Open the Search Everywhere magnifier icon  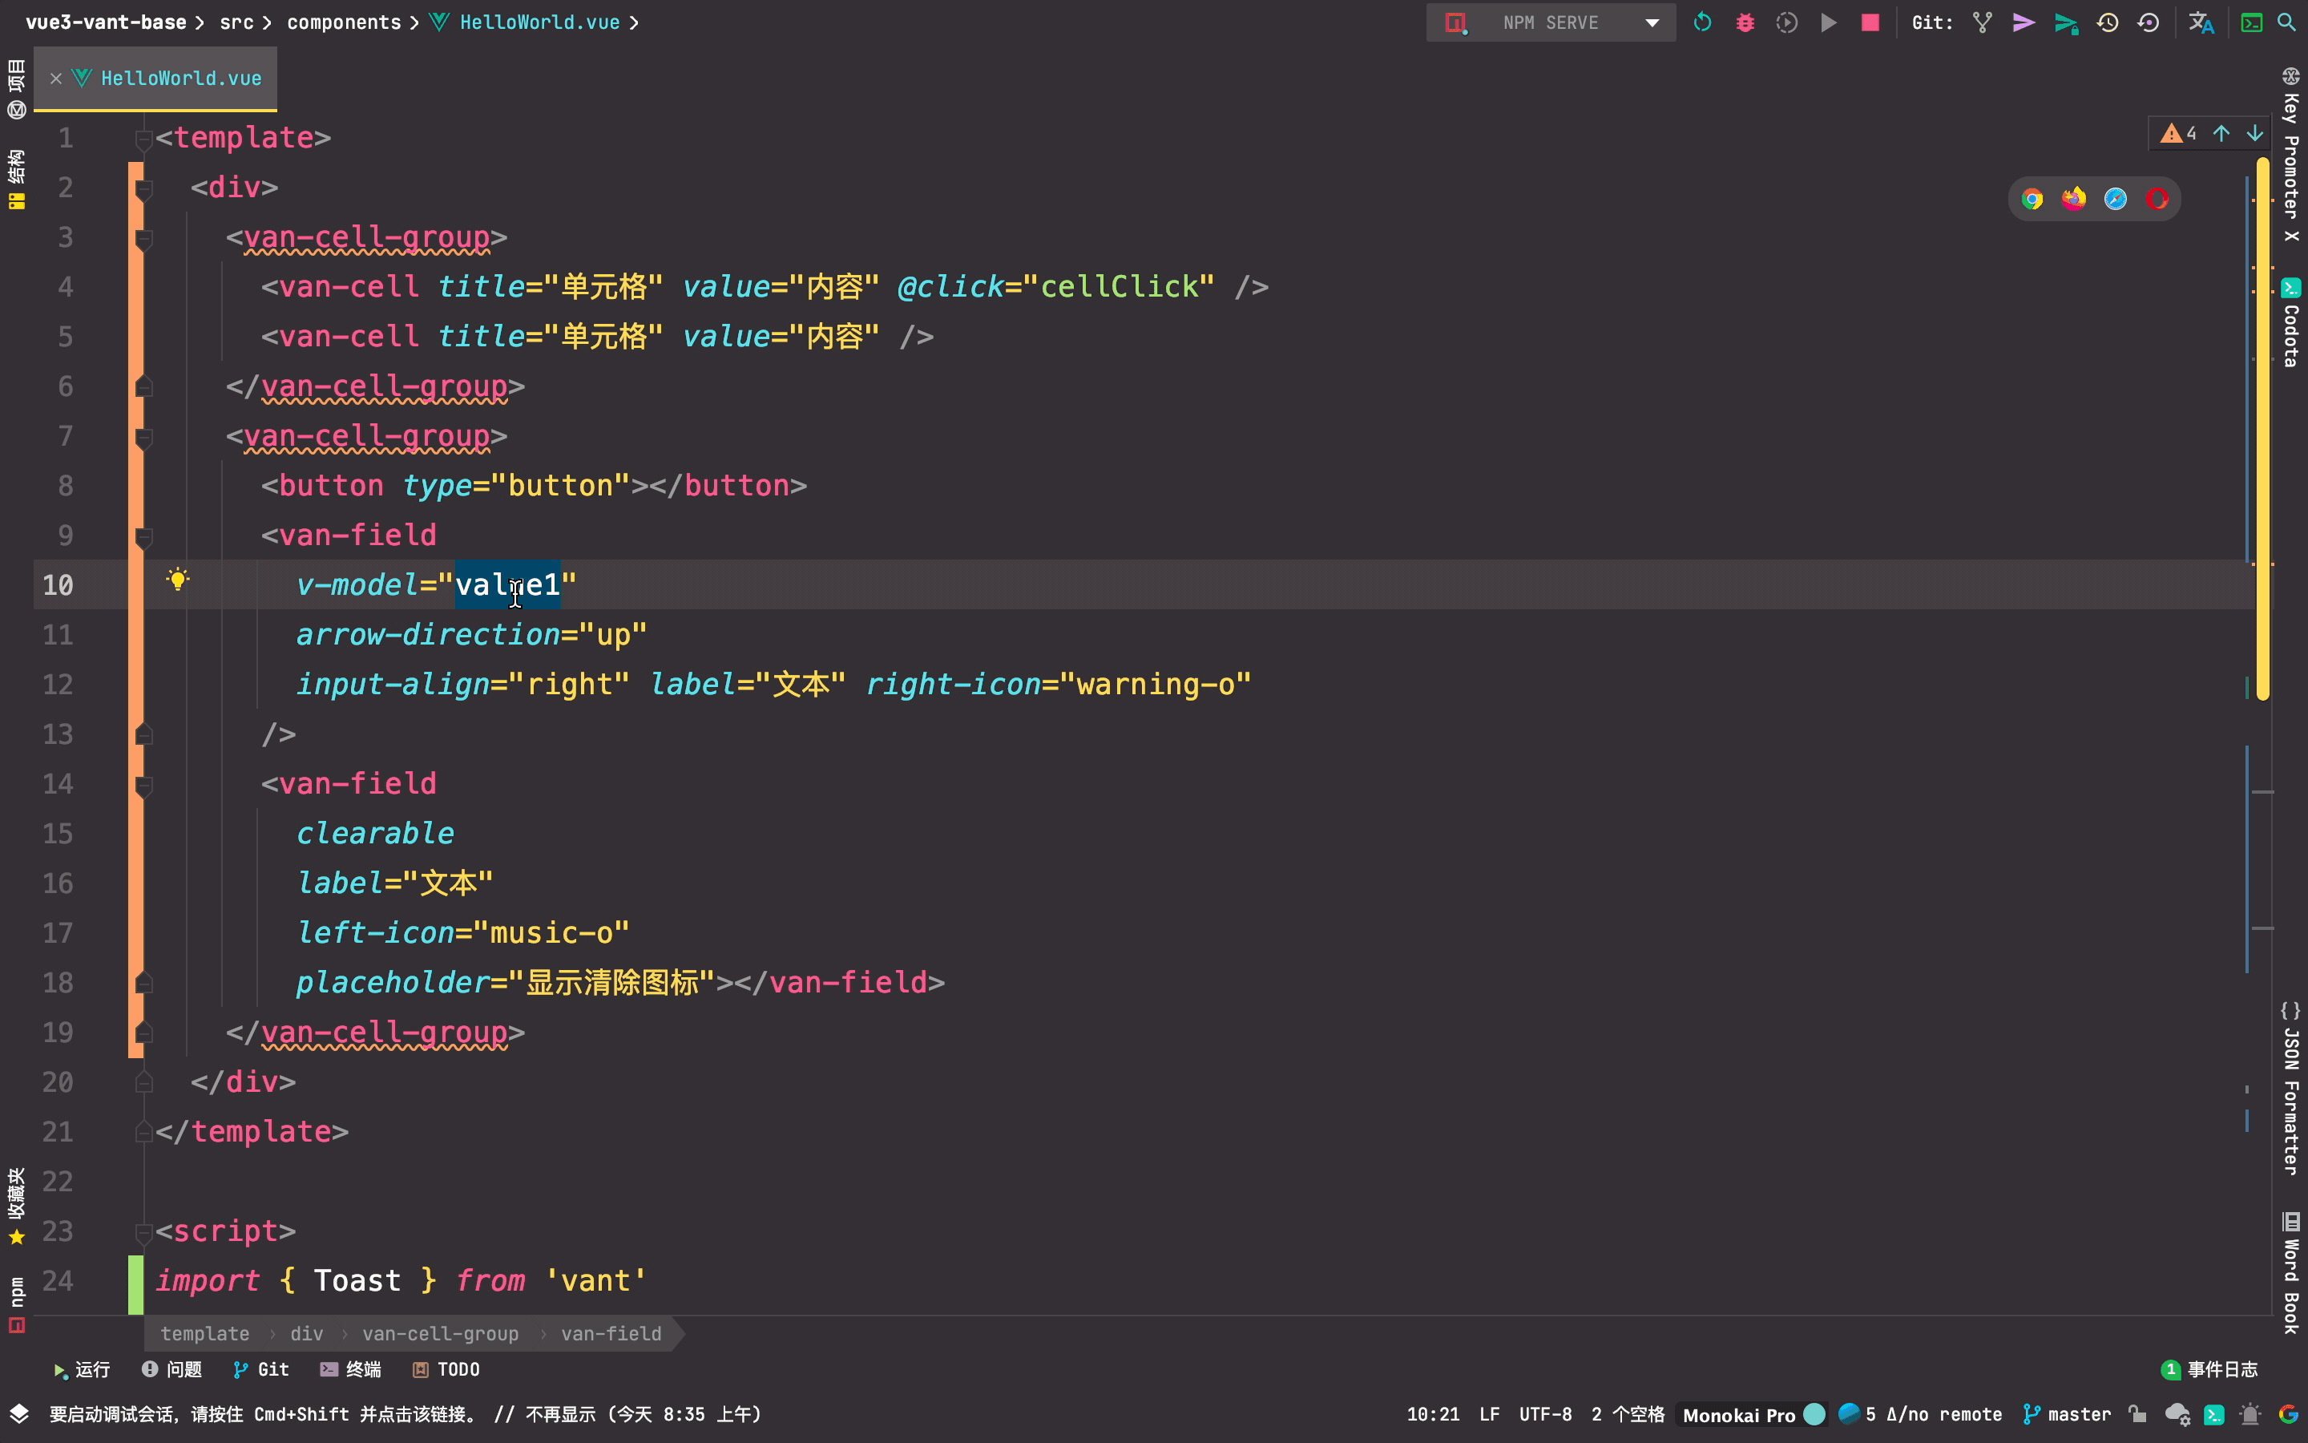coord(2286,22)
